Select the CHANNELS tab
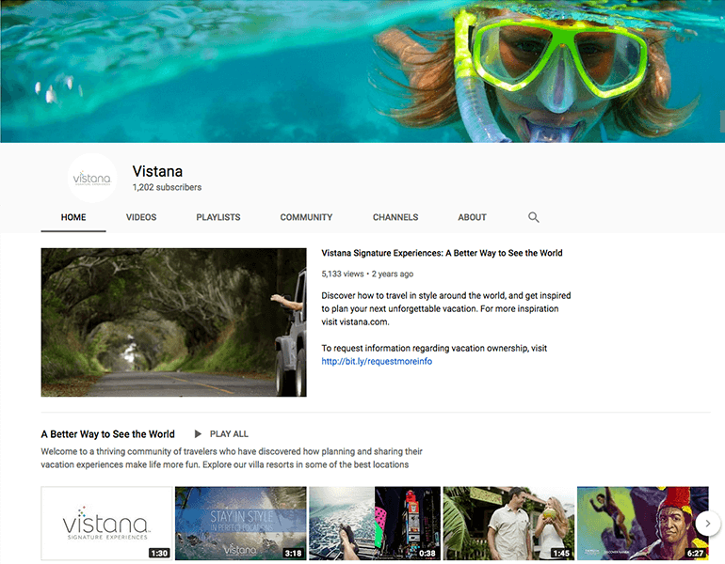 [395, 217]
